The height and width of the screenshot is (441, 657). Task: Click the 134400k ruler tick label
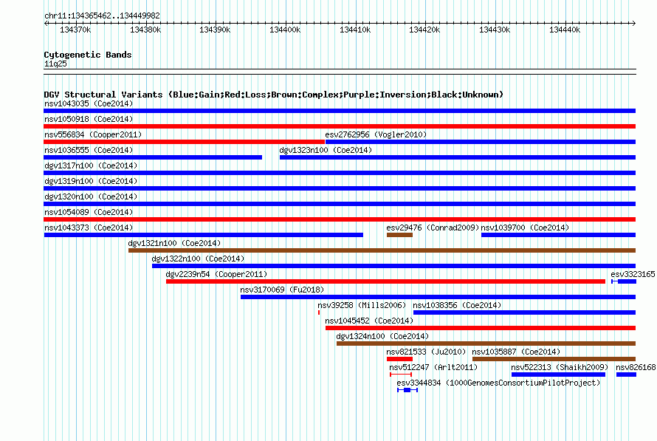[x=285, y=30]
